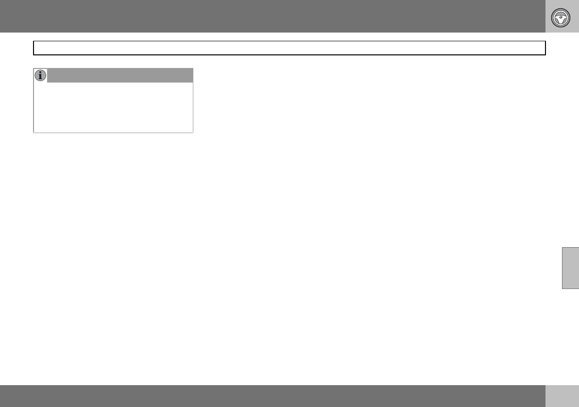Click the round information 'i' icon

(40, 75)
